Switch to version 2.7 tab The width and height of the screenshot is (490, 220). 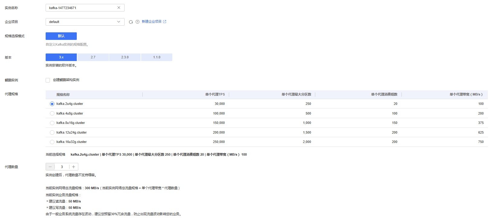pos(93,57)
